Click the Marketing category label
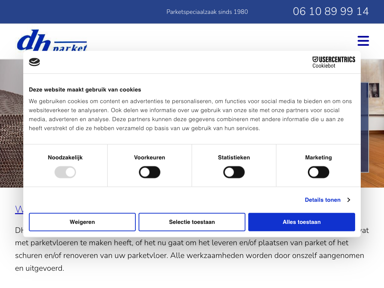384x288 pixels. [x=318, y=157]
